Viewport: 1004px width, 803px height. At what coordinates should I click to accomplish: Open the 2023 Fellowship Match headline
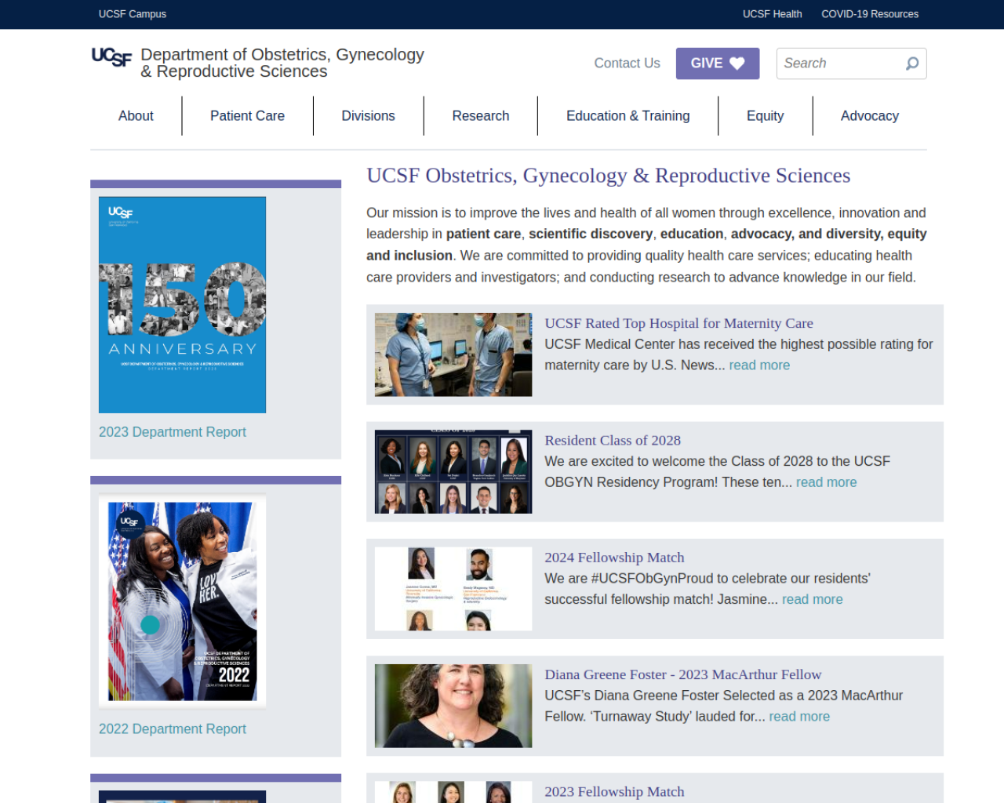pyautogui.click(x=614, y=792)
